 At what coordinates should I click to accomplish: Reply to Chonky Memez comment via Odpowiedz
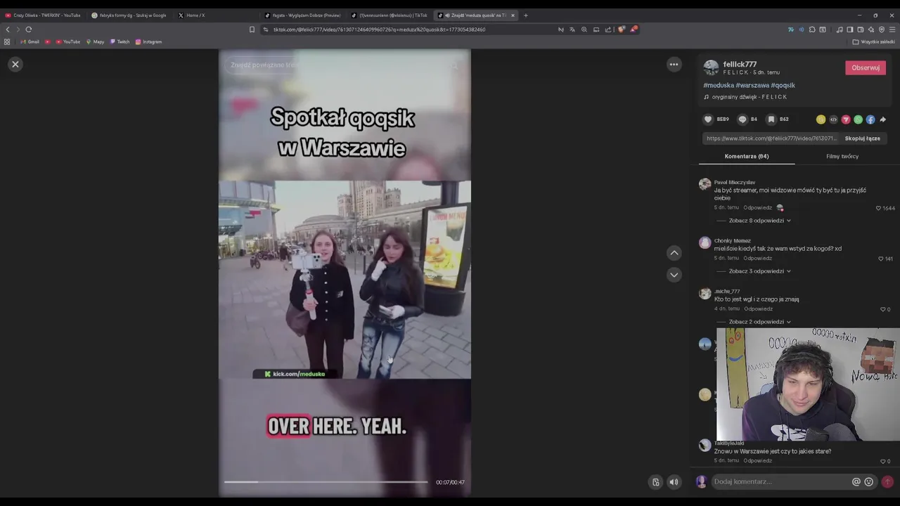pyautogui.click(x=758, y=258)
